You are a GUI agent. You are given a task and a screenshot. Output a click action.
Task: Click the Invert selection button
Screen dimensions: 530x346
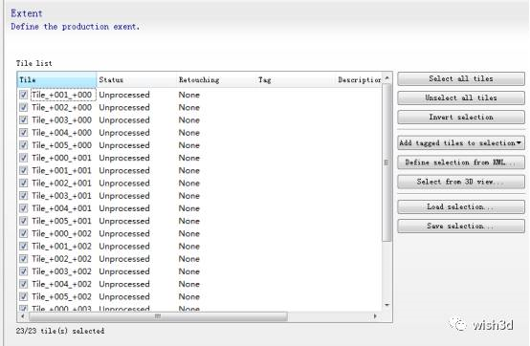[x=461, y=118]
